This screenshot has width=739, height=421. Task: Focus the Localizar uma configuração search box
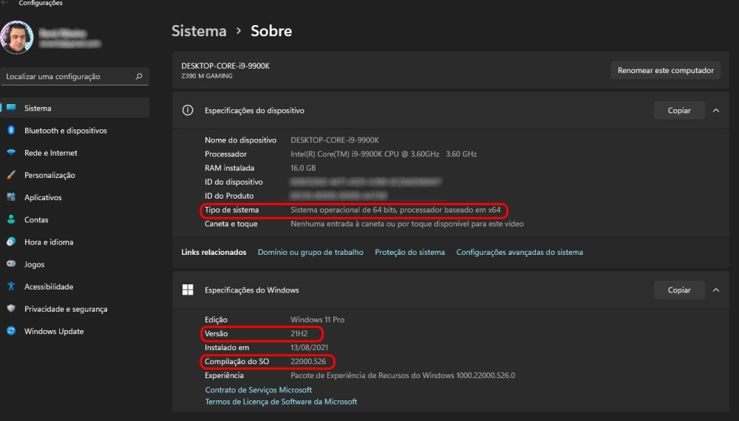click(x=75, y=76)
